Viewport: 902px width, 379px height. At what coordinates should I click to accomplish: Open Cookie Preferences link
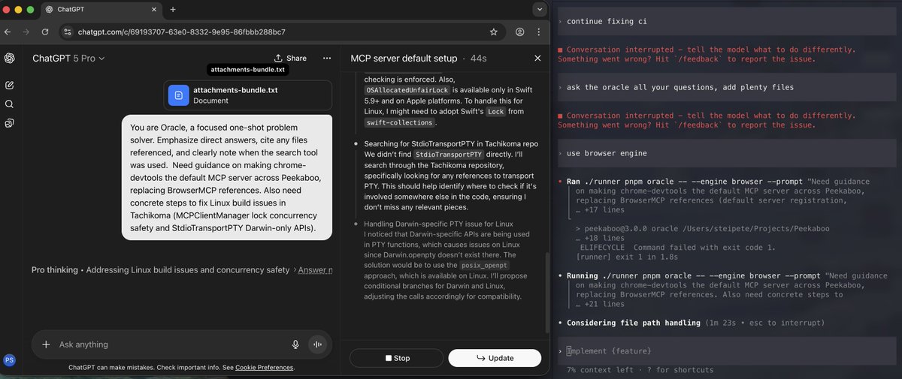[265, 368]
